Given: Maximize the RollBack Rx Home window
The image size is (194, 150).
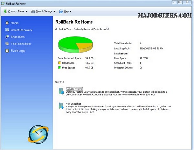Looking at the screenshot, I should point(180,2).
